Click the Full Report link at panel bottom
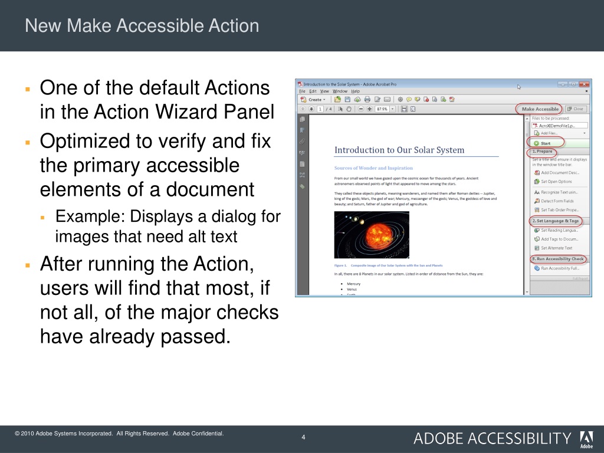 [x=580, y=278]
